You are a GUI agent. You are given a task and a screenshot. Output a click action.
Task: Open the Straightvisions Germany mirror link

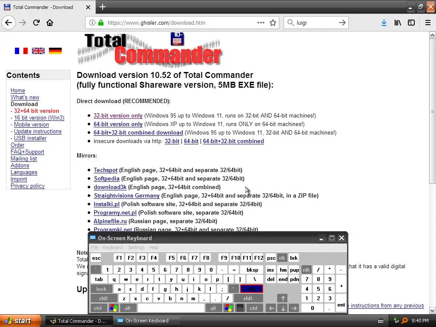click(x=126, y=196)
